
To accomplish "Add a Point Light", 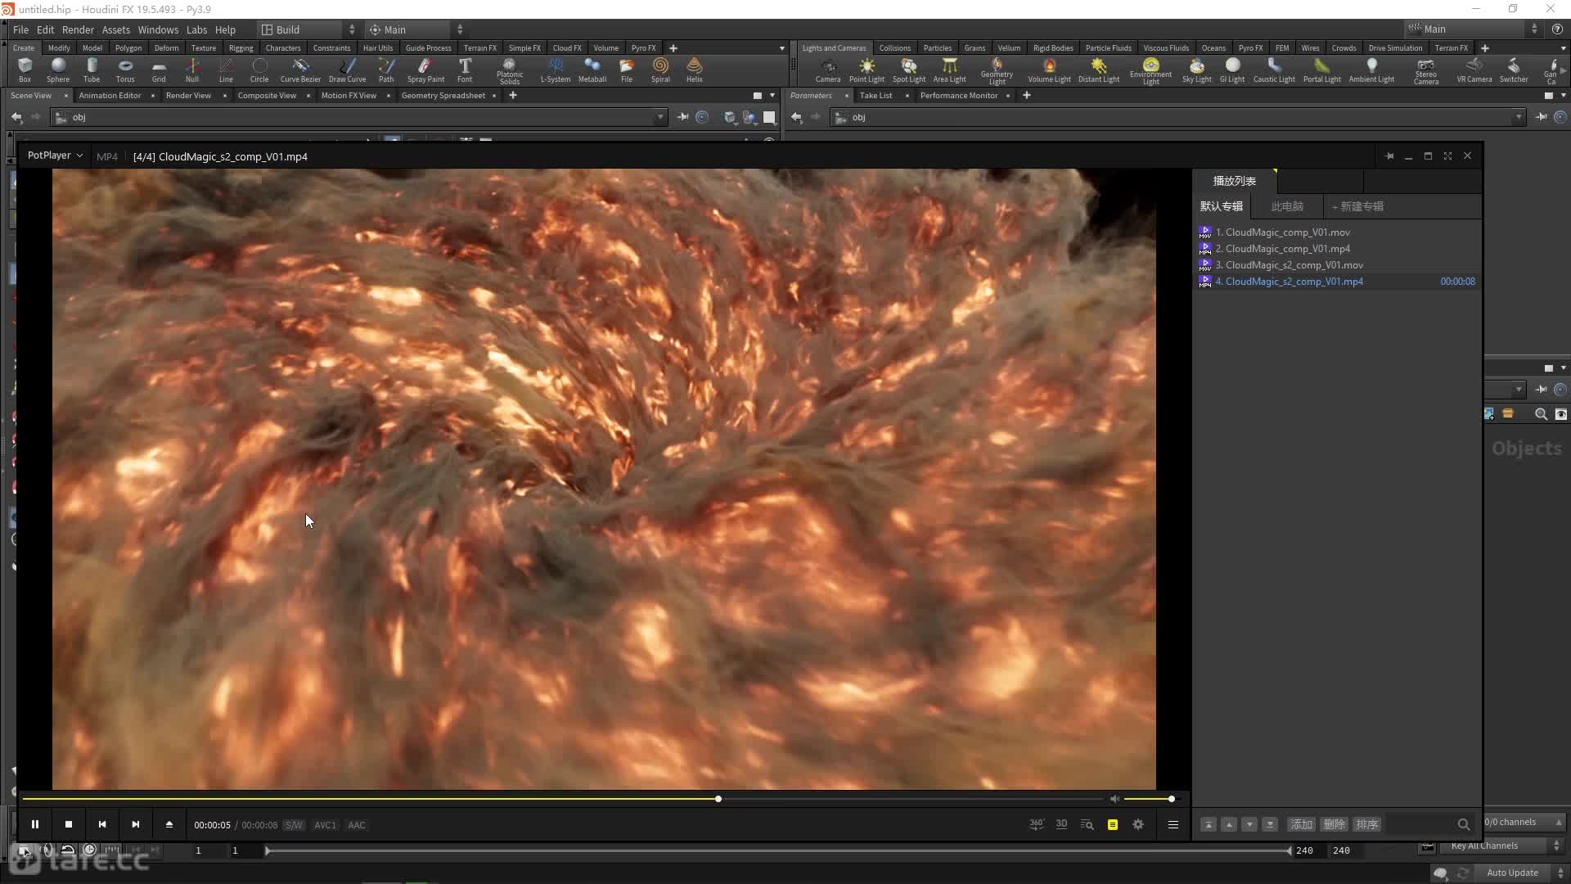I will coord(867,70).
